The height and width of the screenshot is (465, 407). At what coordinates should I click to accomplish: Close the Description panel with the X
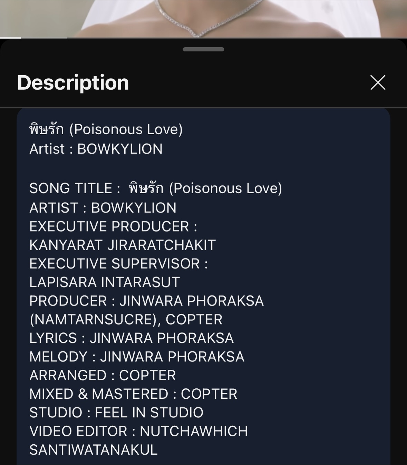click(378, 83)
